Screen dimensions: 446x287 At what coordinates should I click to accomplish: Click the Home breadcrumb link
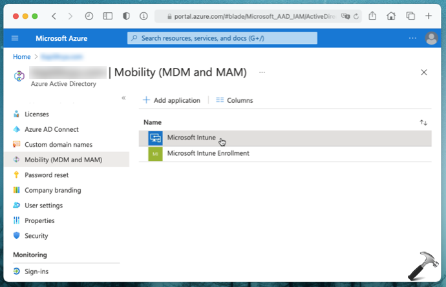point(22,57)
